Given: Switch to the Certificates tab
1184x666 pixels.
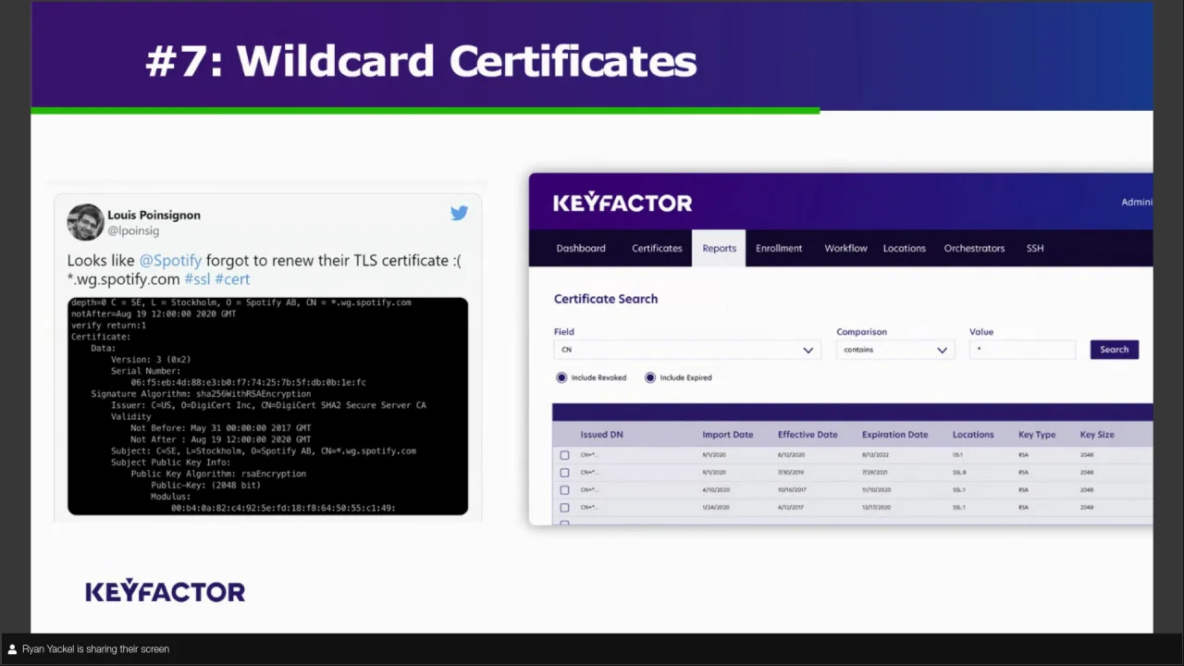Looking at the screenshot, I should 657,248.
